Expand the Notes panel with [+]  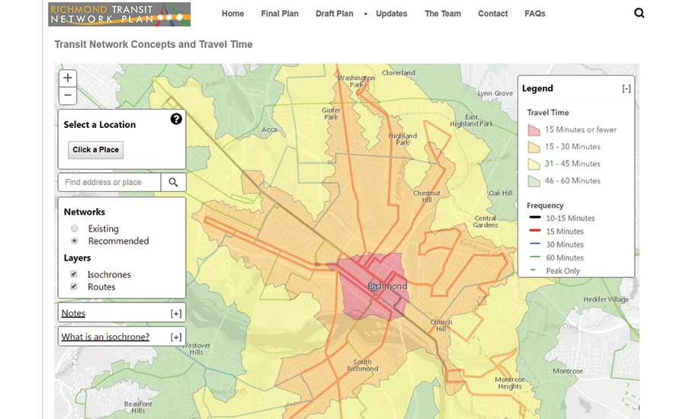(176, 314)
